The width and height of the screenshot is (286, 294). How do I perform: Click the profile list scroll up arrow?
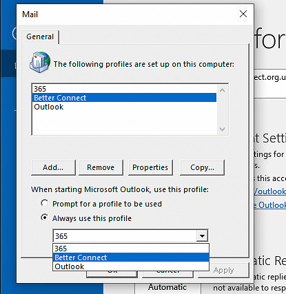click(222, 90)
